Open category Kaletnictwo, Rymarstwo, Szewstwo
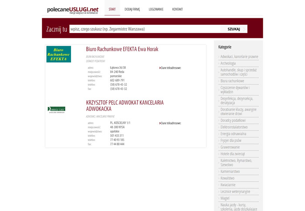The height and width of the screenshot is (211, 305). (236, 163)
